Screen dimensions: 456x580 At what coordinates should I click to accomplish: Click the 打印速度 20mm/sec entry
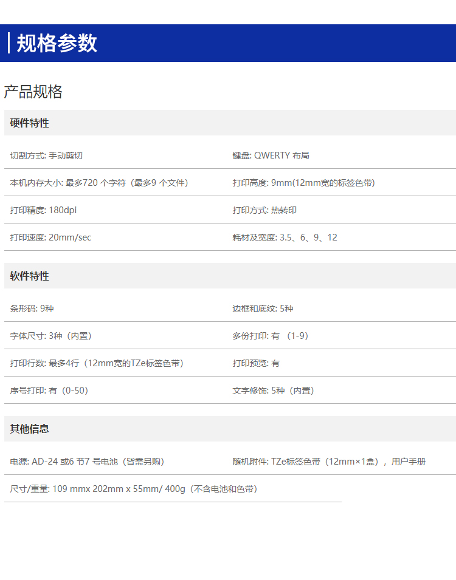(x=50, y=237)
